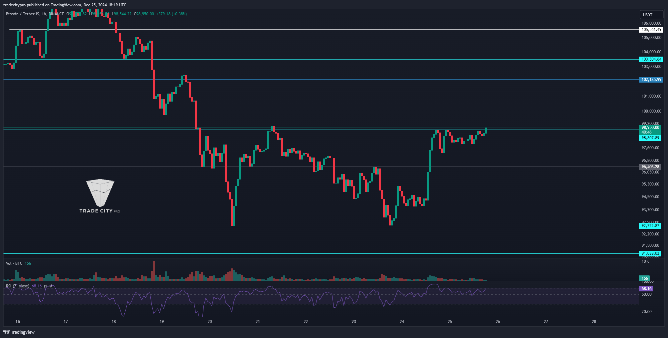Image resolution: width=668 pixels, height=338 pixels.
Task: Click the 50.00 RSI axis tick
Action: (x=646, y=294)
